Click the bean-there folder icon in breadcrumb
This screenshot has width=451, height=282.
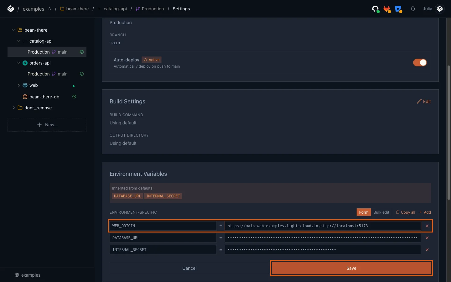(x=62, y=9)
